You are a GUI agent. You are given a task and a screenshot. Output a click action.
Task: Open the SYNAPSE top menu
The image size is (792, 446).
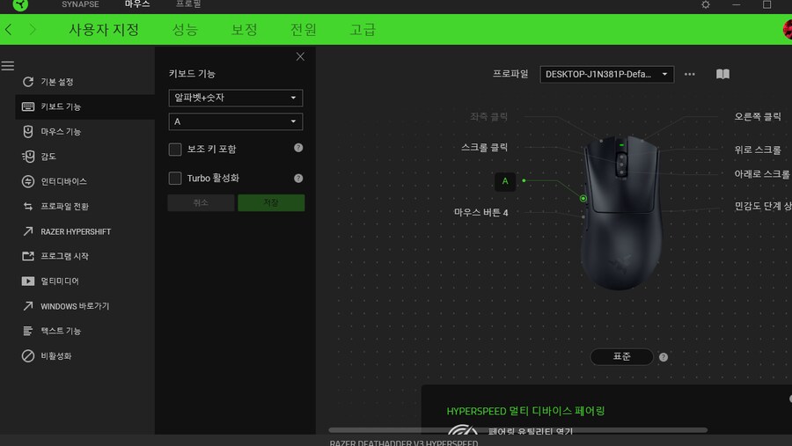coord(80,4)
